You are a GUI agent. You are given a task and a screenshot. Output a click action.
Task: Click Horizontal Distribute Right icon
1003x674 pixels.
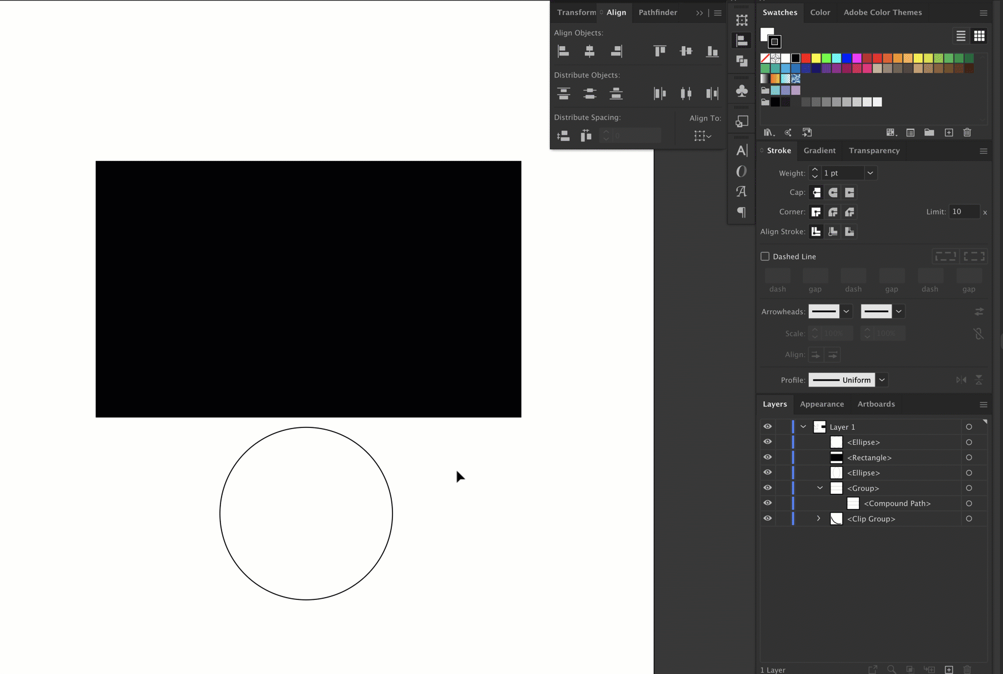(x=713, y=93)
